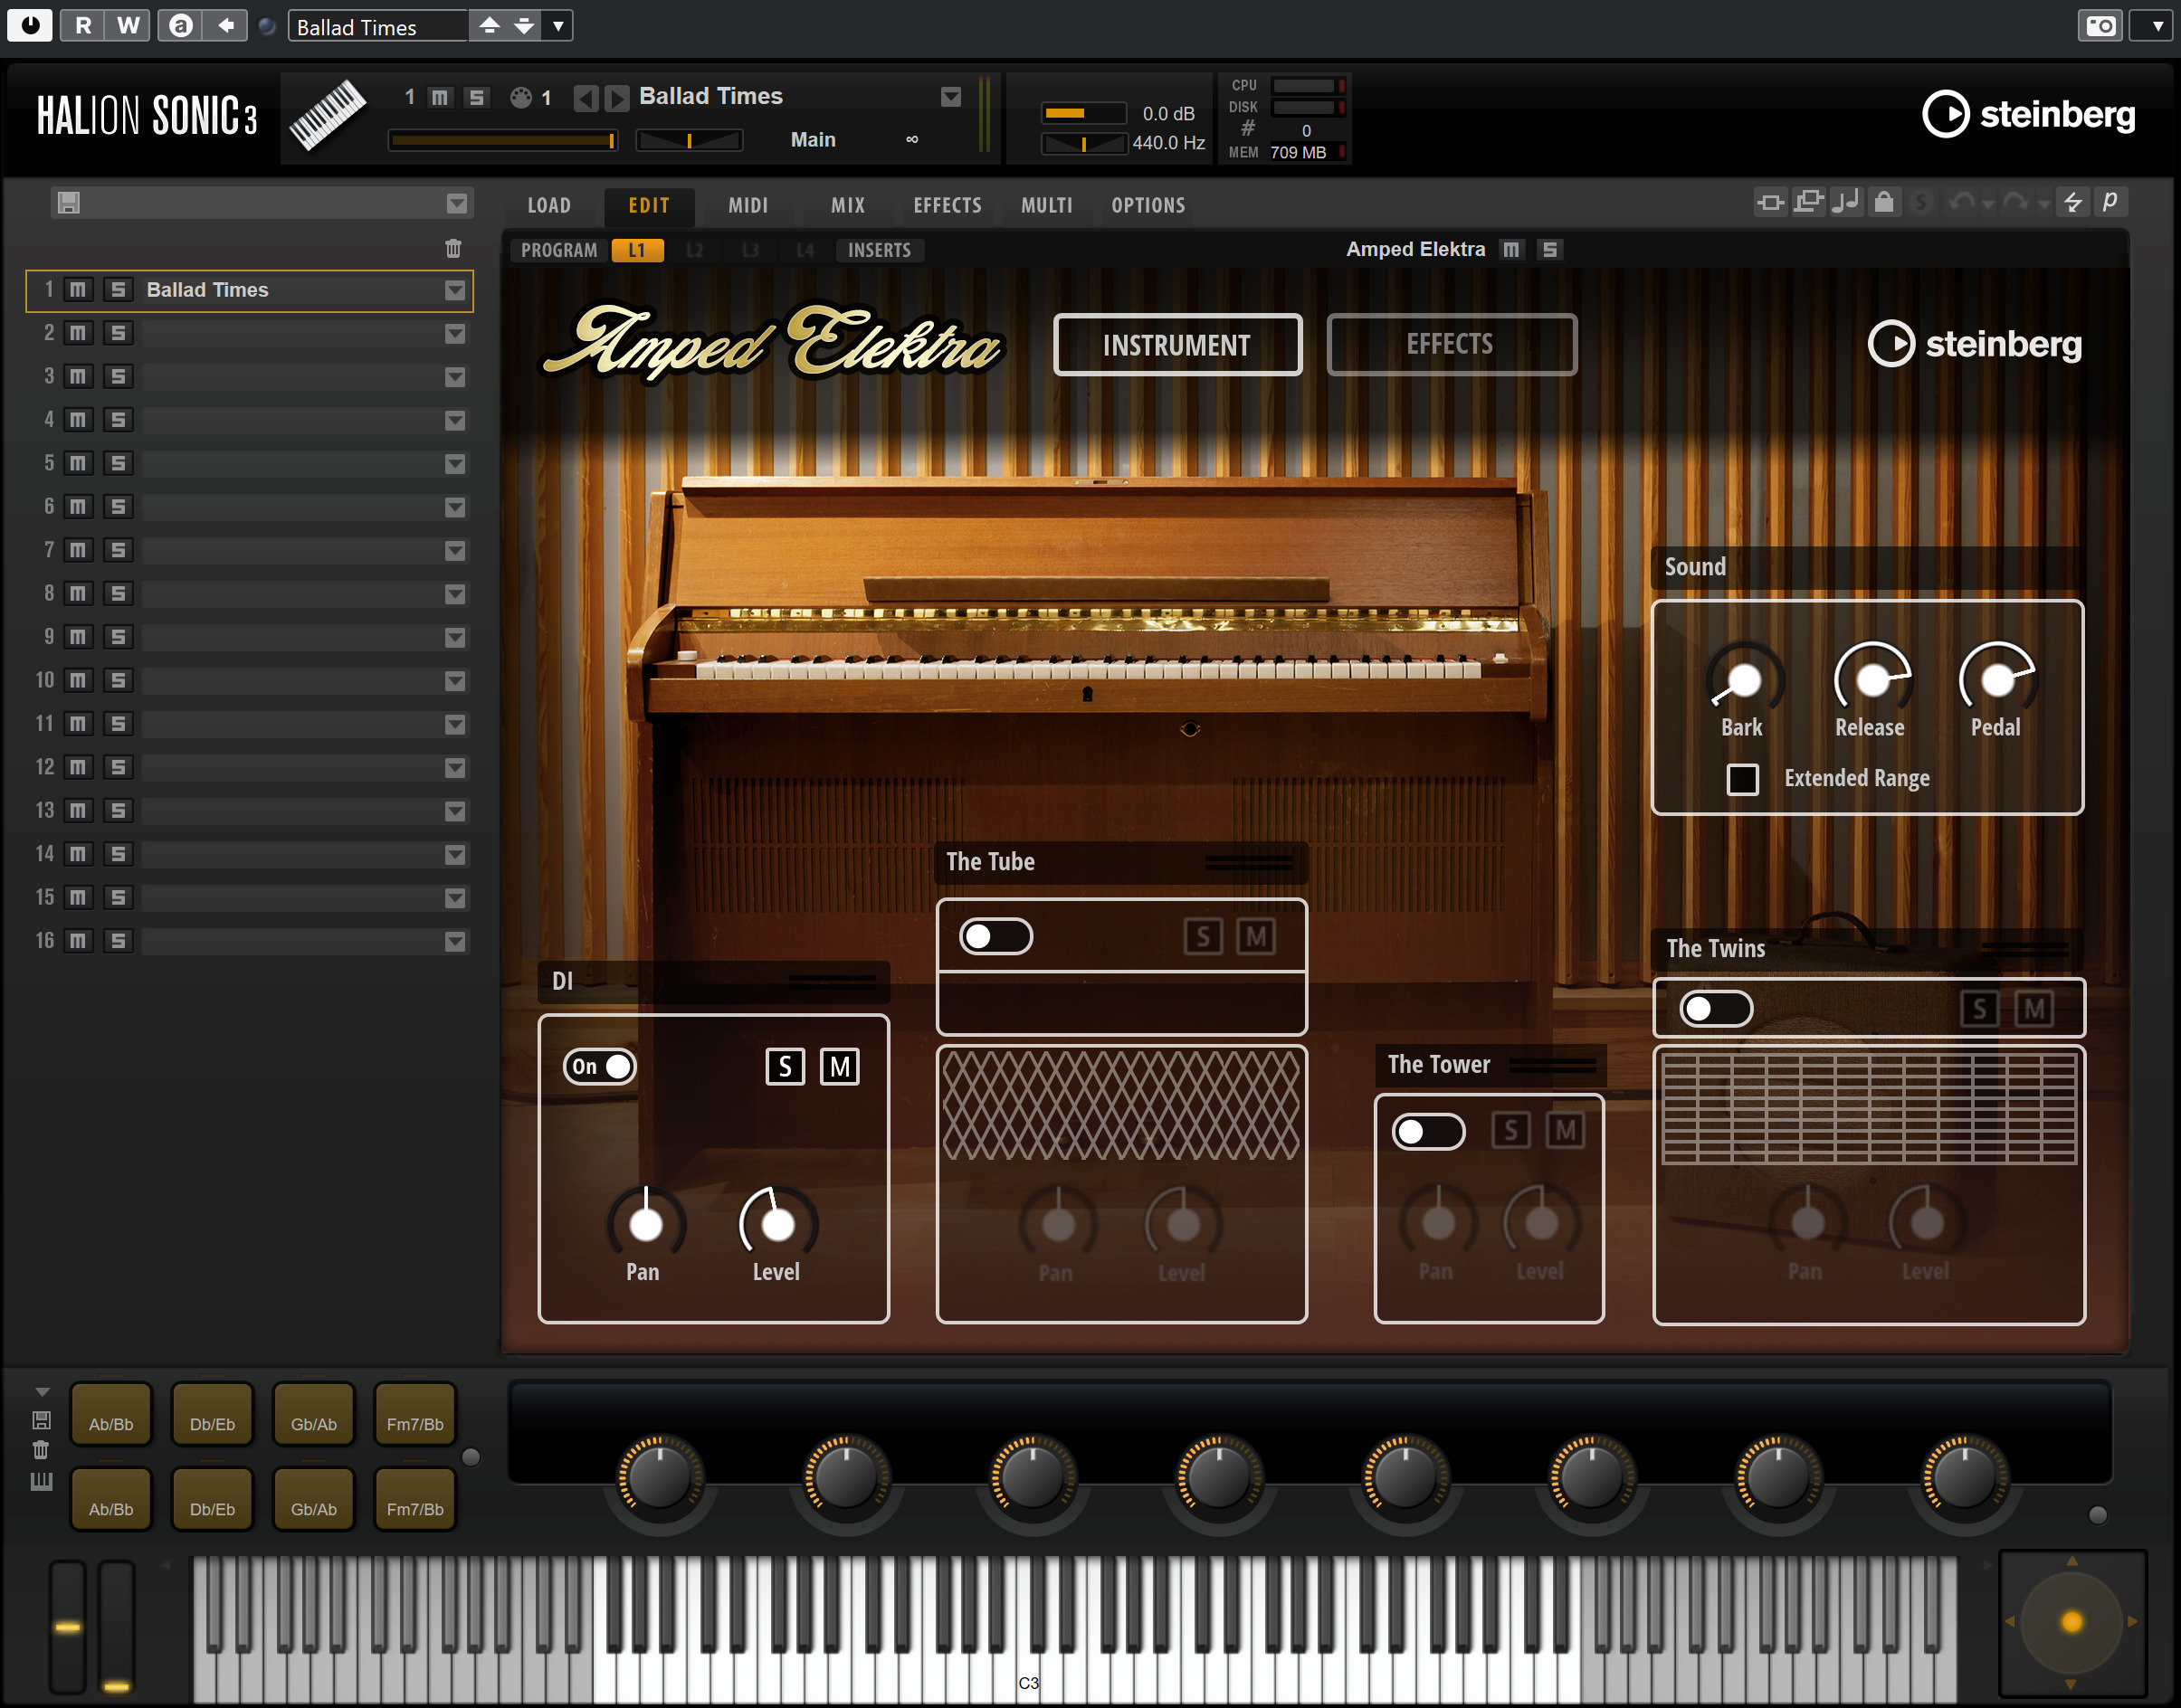This screenshot has width=2181, height=1708.
Task: Enable Write automation (W) button
Action: pos(129,26)
